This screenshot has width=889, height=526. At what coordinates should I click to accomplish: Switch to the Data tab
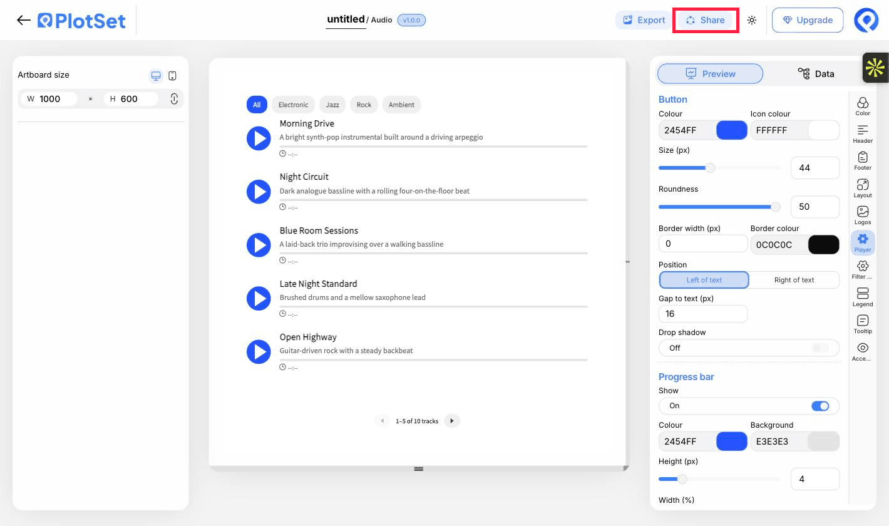click(816, 74)
